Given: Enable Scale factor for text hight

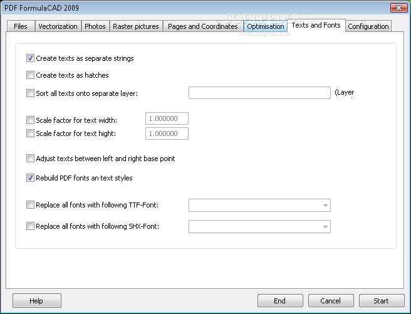Looking at the screenshot, I should coord(30,133).
